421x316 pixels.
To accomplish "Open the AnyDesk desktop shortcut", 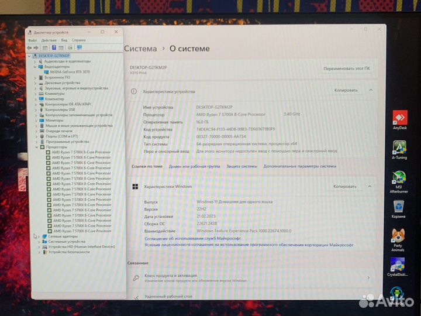I will click(x=400, y=120).
